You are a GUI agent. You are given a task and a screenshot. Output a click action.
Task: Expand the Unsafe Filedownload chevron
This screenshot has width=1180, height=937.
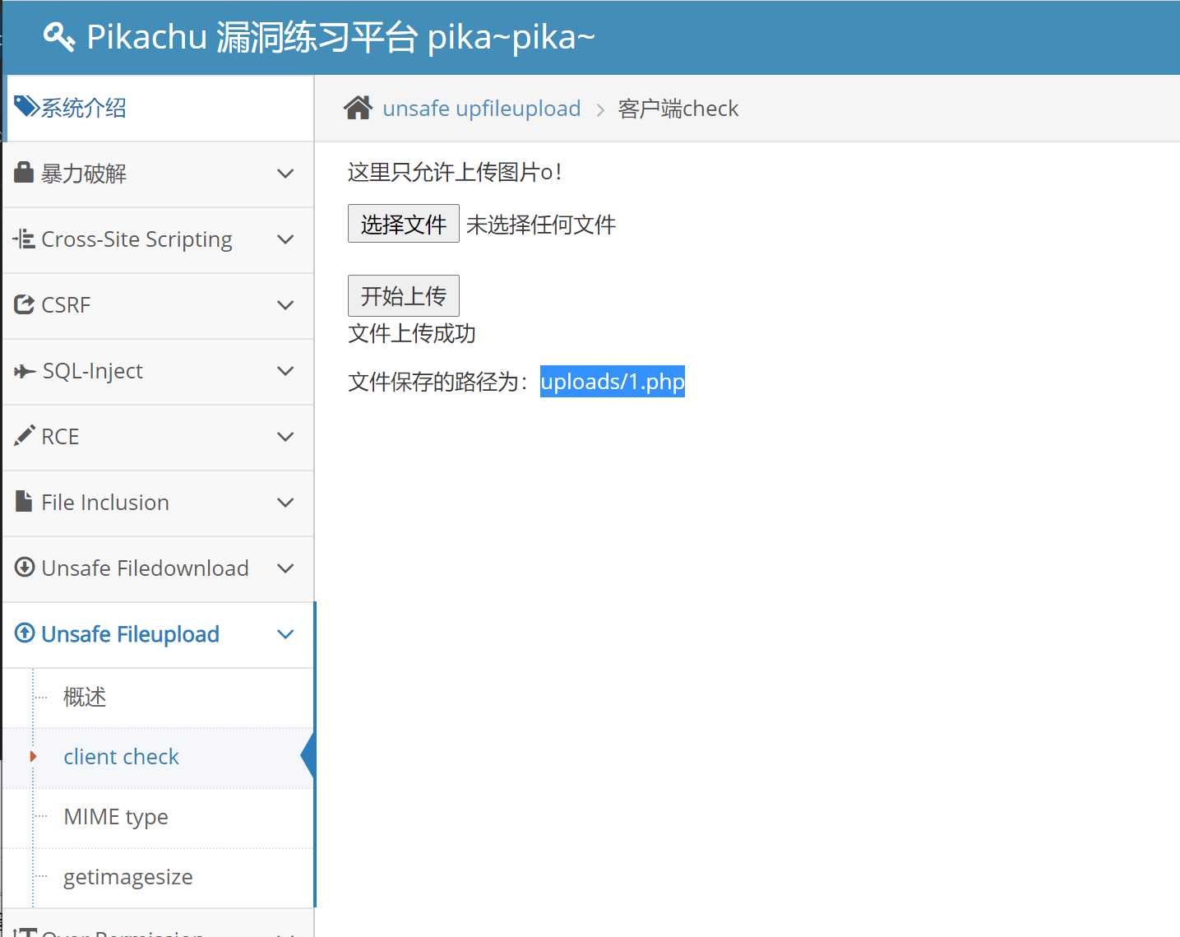coord(285,568)
